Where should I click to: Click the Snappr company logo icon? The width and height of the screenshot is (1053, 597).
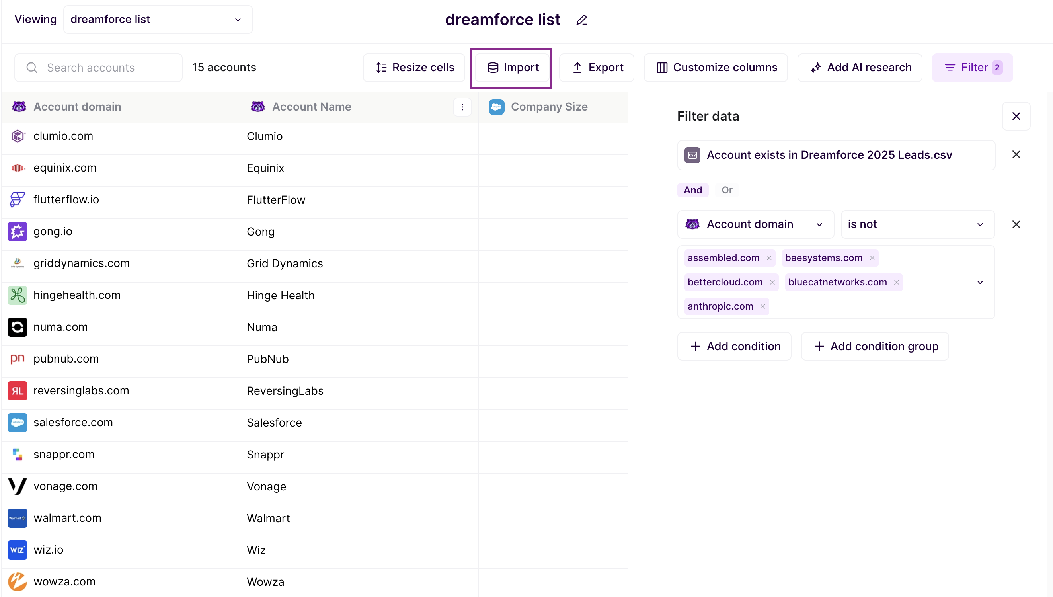pyautogui.click(x=18, y=454)
